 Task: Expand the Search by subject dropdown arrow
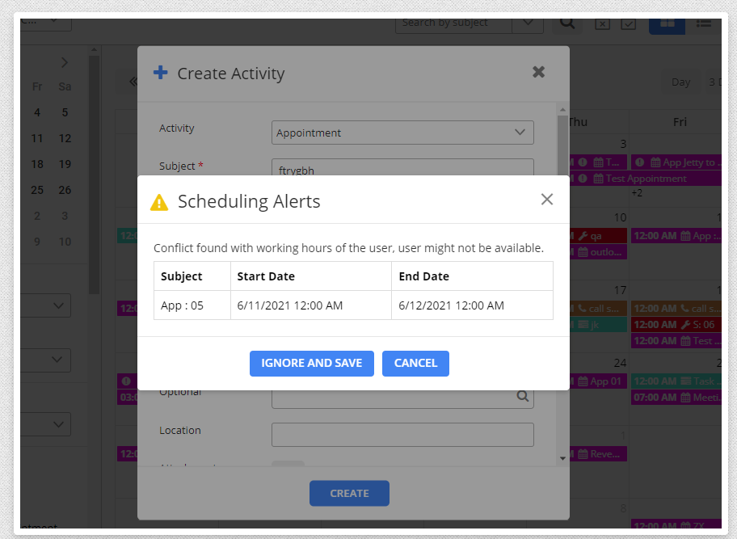pos(528,23)
